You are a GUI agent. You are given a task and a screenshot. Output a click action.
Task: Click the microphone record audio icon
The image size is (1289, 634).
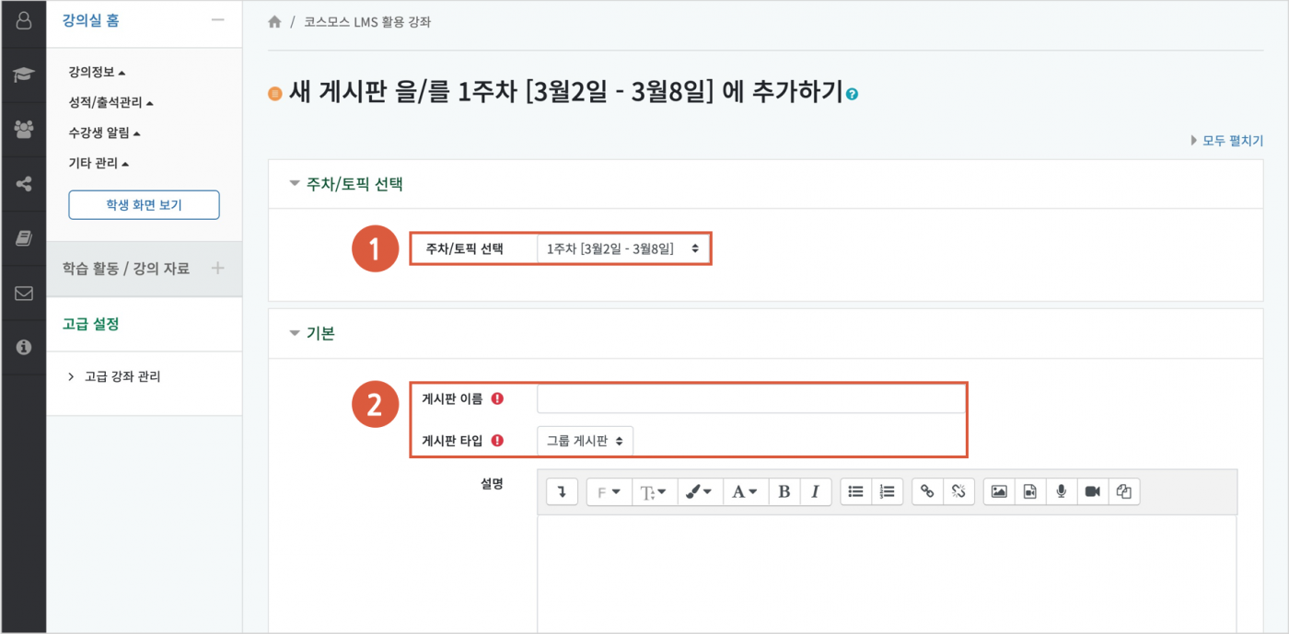1061,491
